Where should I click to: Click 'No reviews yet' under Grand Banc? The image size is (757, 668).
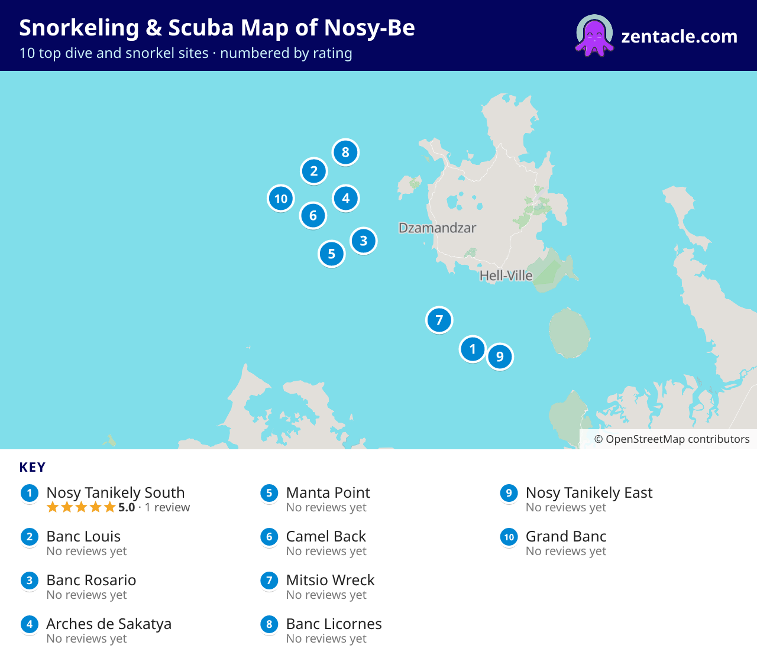tap(566, 551)
